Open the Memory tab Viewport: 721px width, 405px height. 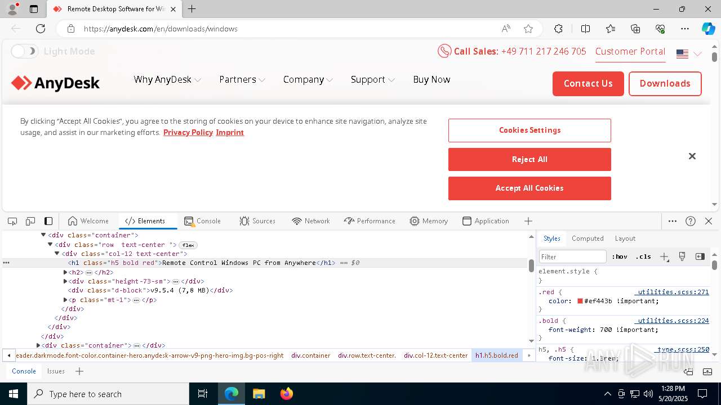[x=429, y=221]
